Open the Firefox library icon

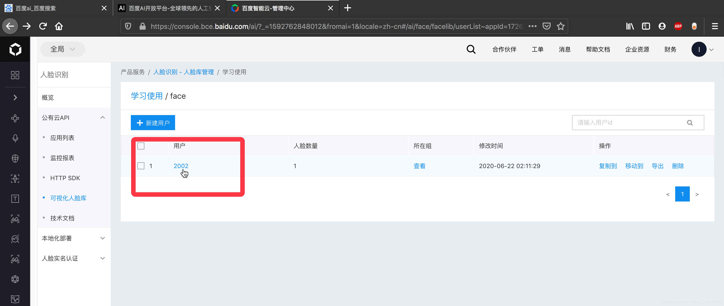(630, 26)
